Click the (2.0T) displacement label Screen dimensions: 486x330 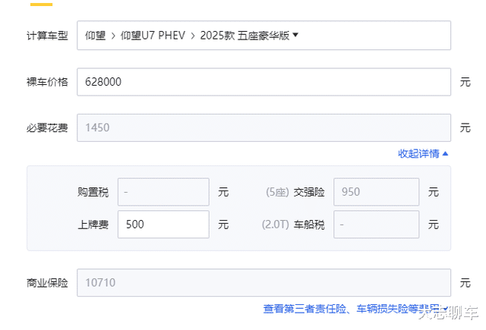(x=274, y=225)
